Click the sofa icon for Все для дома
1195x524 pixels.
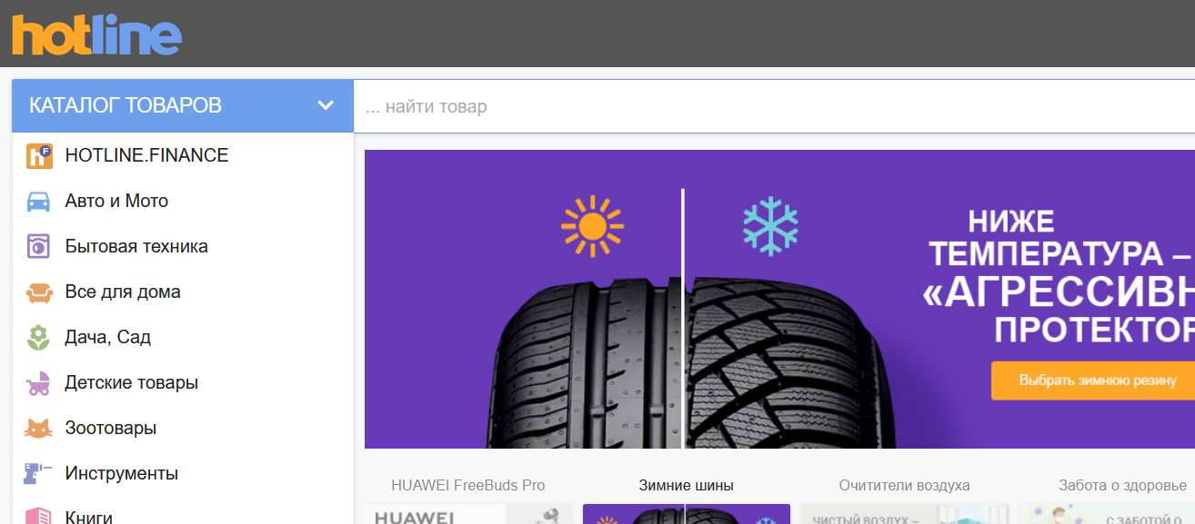[x=38, y=292]
